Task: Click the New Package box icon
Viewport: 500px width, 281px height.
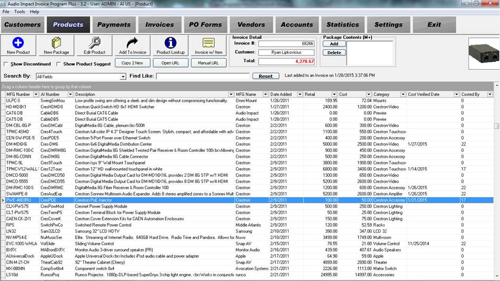Action: point(56,43)
